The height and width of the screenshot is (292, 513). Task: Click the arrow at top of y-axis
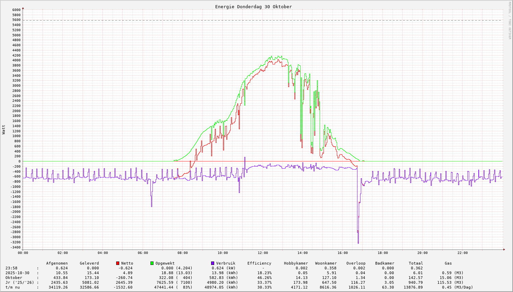coord(23,8)
